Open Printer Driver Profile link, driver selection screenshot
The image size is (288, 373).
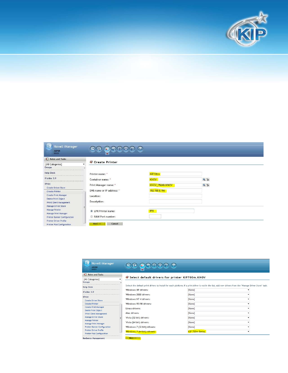(x=94, y=330)
